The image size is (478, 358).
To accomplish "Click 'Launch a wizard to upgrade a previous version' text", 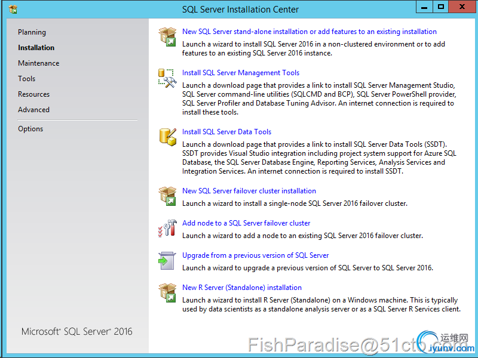I will [308, 268].
